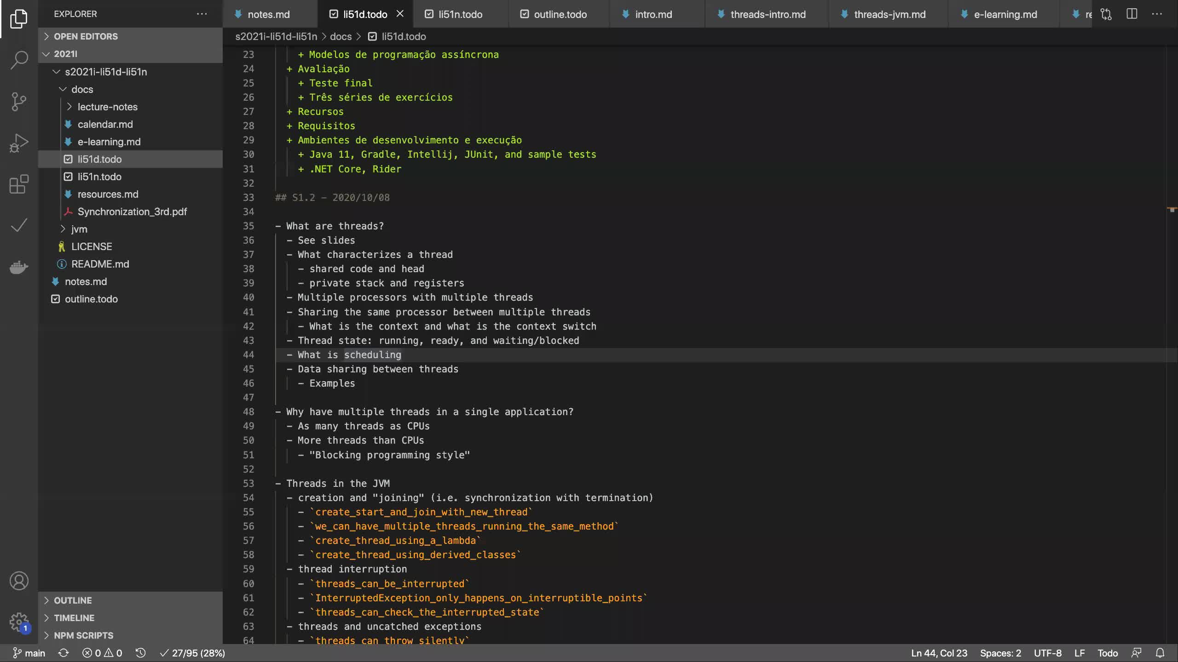Open the Extensions view icon

(19, 184)
